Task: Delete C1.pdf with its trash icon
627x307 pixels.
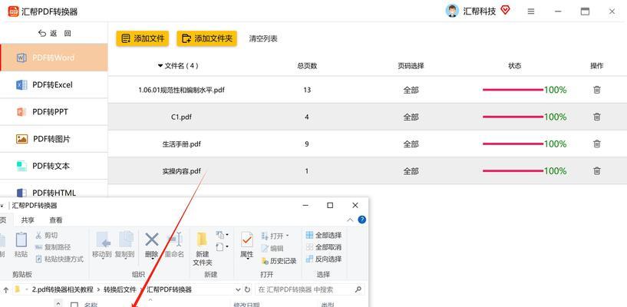Action: (596, 117)
